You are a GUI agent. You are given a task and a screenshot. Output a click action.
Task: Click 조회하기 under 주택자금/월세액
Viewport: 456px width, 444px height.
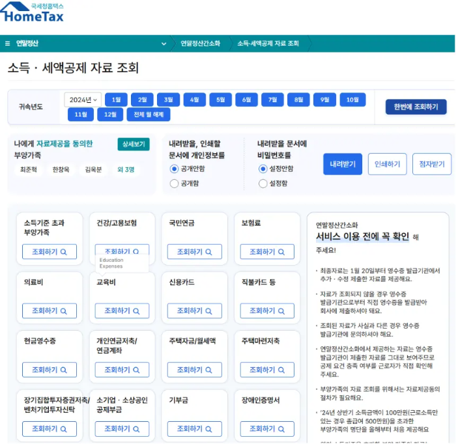pos(195,370)
